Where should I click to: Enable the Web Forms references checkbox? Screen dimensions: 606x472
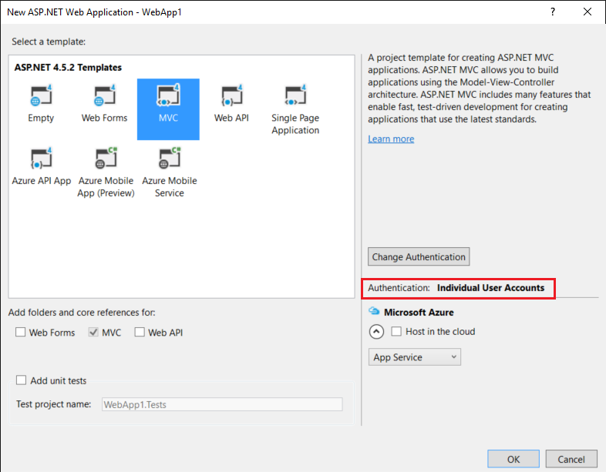(21, 333)
